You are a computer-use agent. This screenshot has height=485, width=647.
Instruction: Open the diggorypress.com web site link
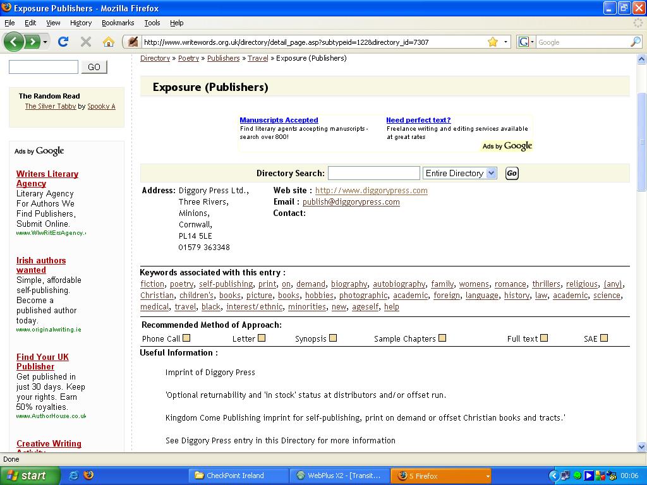(x=372, y=191)
